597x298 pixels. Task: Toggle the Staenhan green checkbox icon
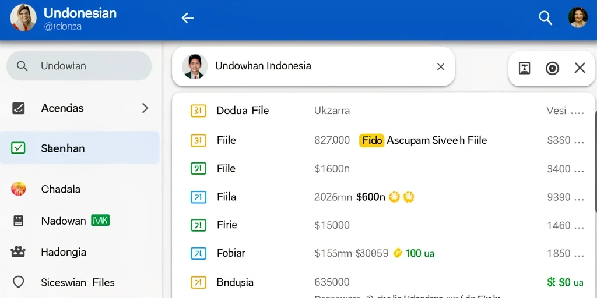(x=18, y=148)
